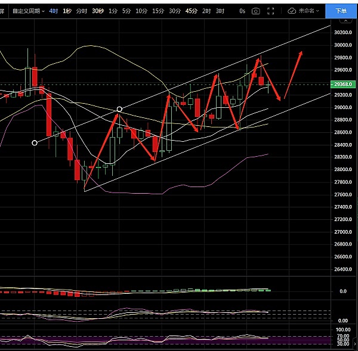This screenshot has width=358, height=351.
Task: Click the 27000.0 price axis label
Action: click(x=343, y=232)
